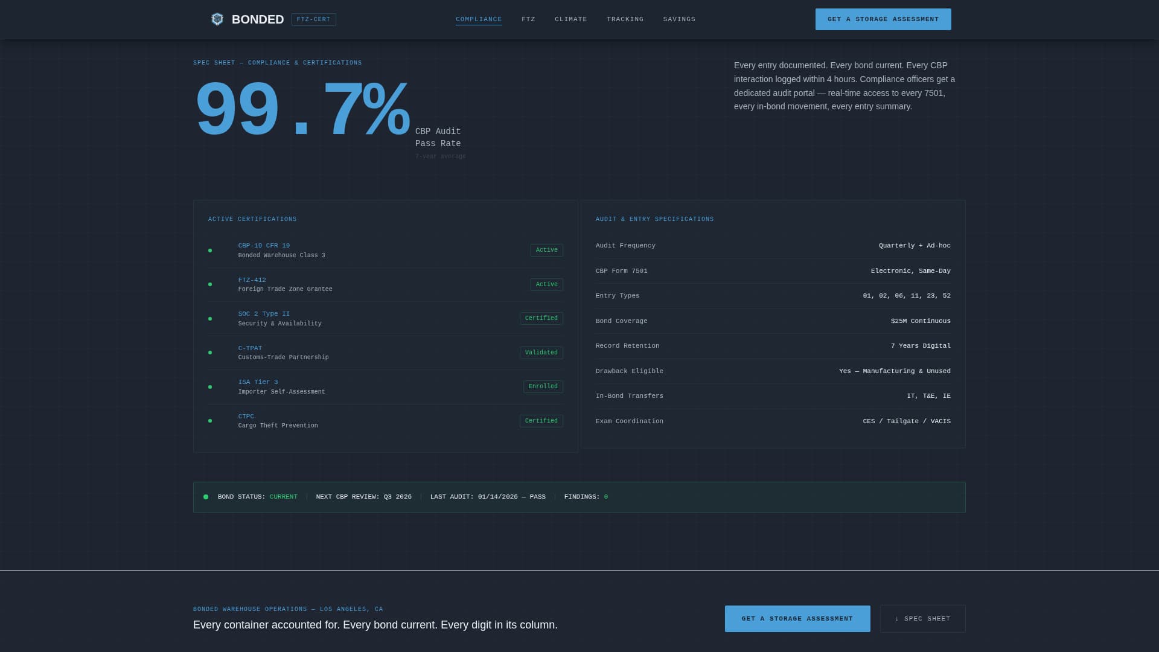Switch to the COMPLIANCE tab
Image resolution: width=1159 pixels, height=652 pixels.
(479, 19)
